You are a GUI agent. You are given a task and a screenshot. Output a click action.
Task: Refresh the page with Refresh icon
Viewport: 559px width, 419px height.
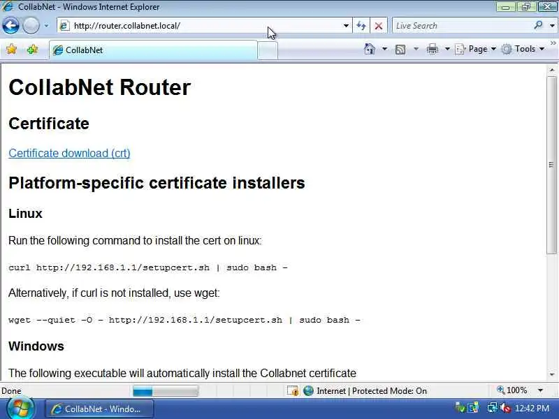(361, 26)
